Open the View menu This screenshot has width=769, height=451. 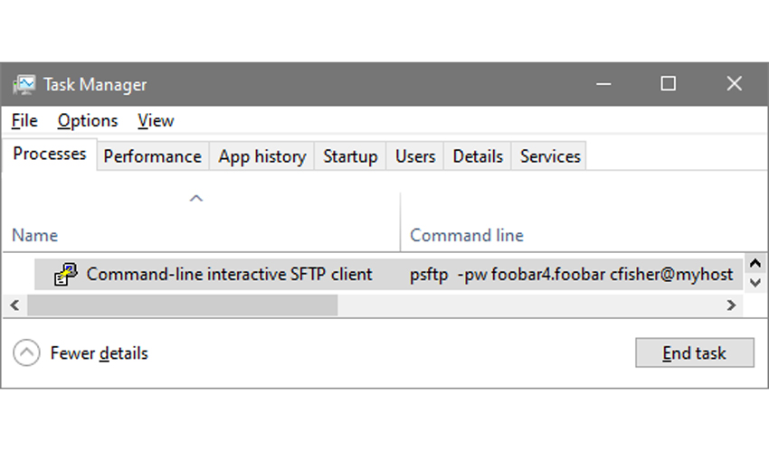pyautogui.click(x=156, y=120)
